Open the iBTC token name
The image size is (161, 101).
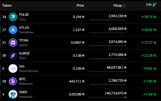coord(22,79)
